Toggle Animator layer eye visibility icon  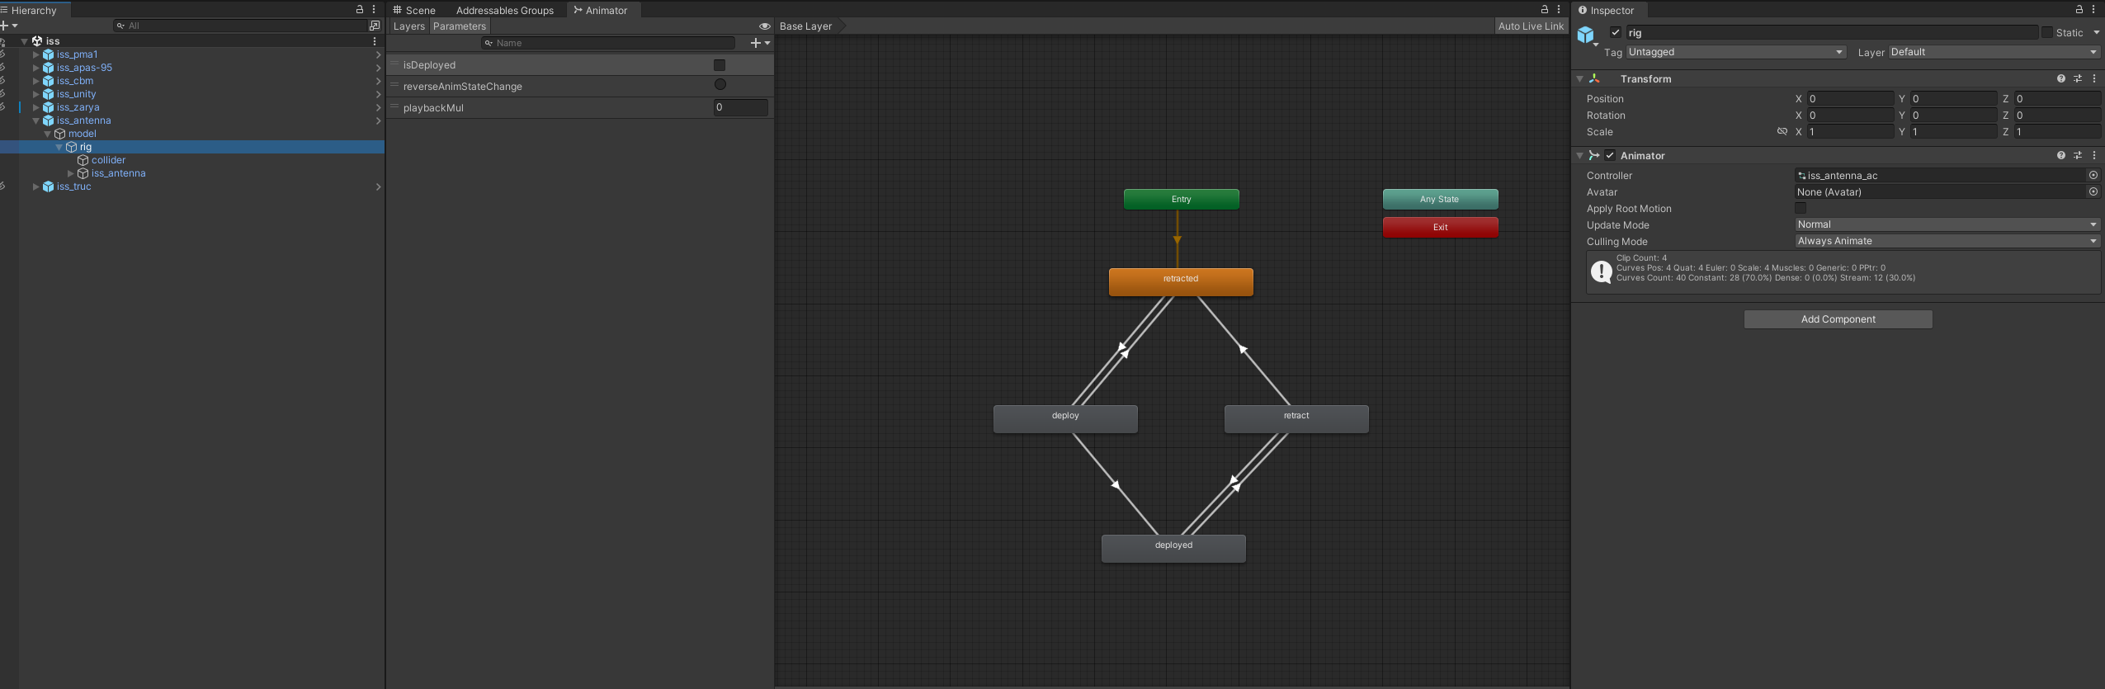tap(764, 26)
